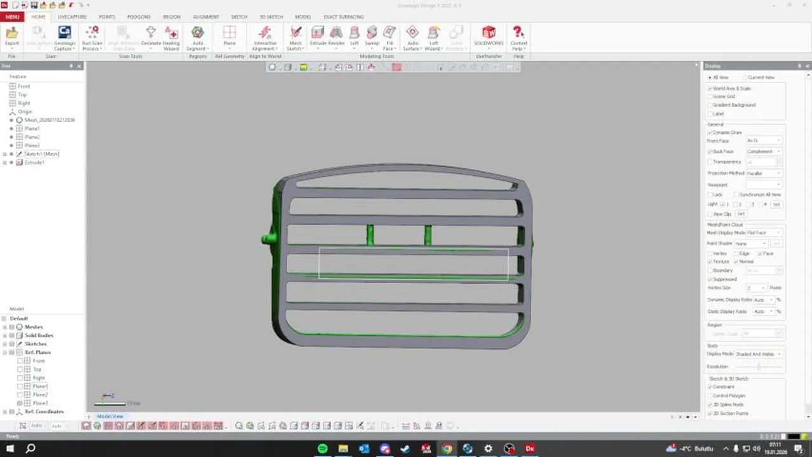
Task: Open the Healing Wizard
Action: 171,38
